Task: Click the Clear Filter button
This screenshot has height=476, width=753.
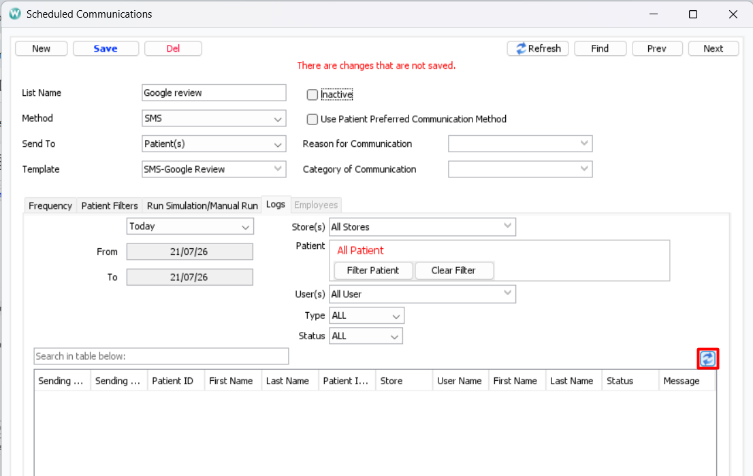Action: click(454, 270)
